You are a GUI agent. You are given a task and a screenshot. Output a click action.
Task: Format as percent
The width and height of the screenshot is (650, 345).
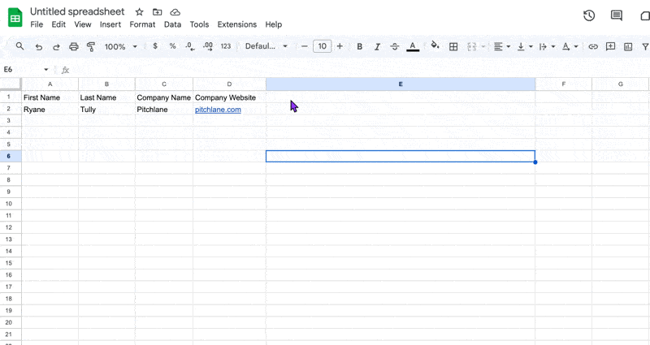click(x=172, y=46)
